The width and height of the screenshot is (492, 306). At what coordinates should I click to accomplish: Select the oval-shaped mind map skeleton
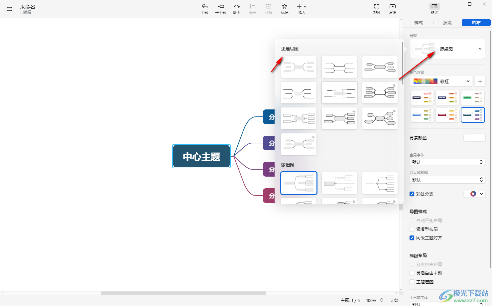click(x=380, y=118)
